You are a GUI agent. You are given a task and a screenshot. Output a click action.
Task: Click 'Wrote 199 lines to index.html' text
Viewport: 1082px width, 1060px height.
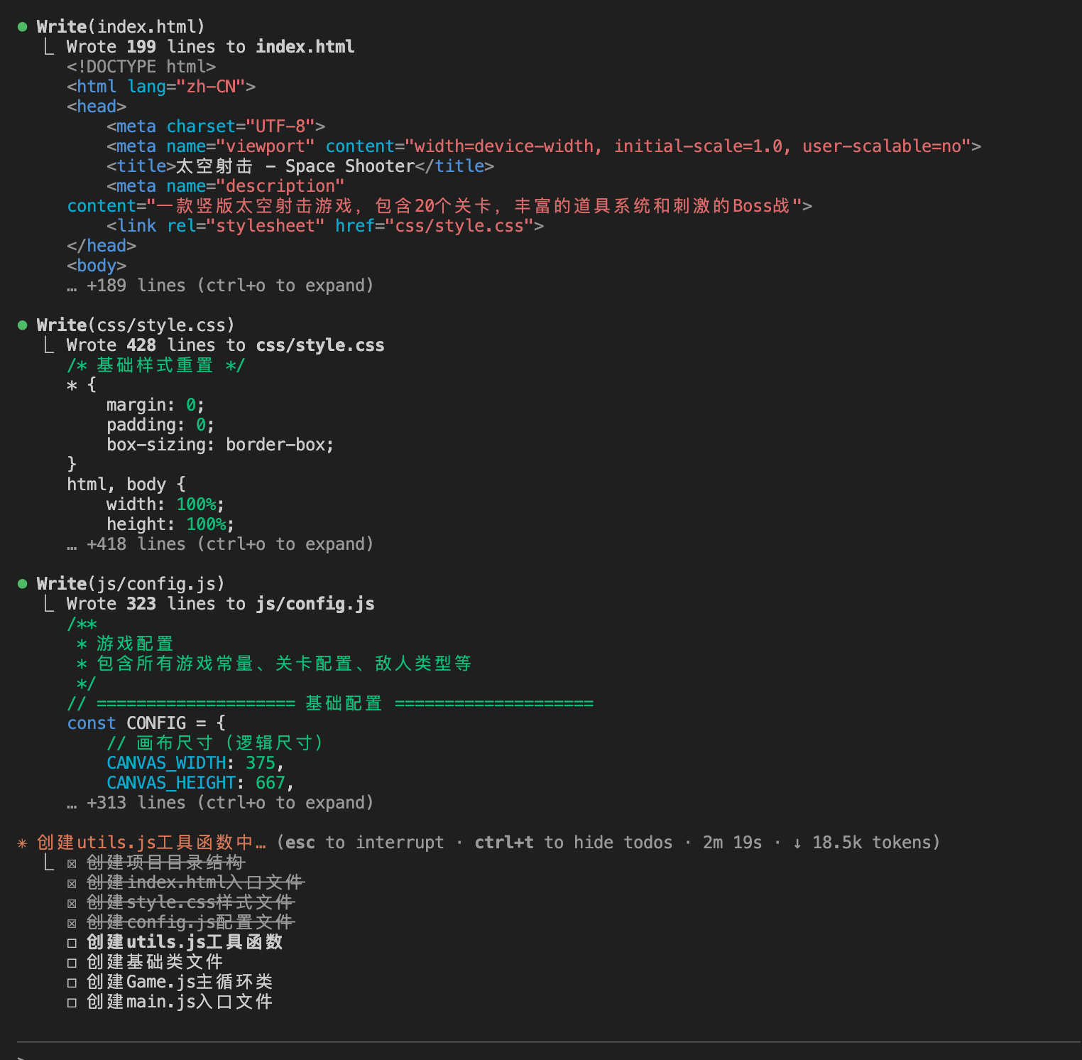tap(211, 47)
